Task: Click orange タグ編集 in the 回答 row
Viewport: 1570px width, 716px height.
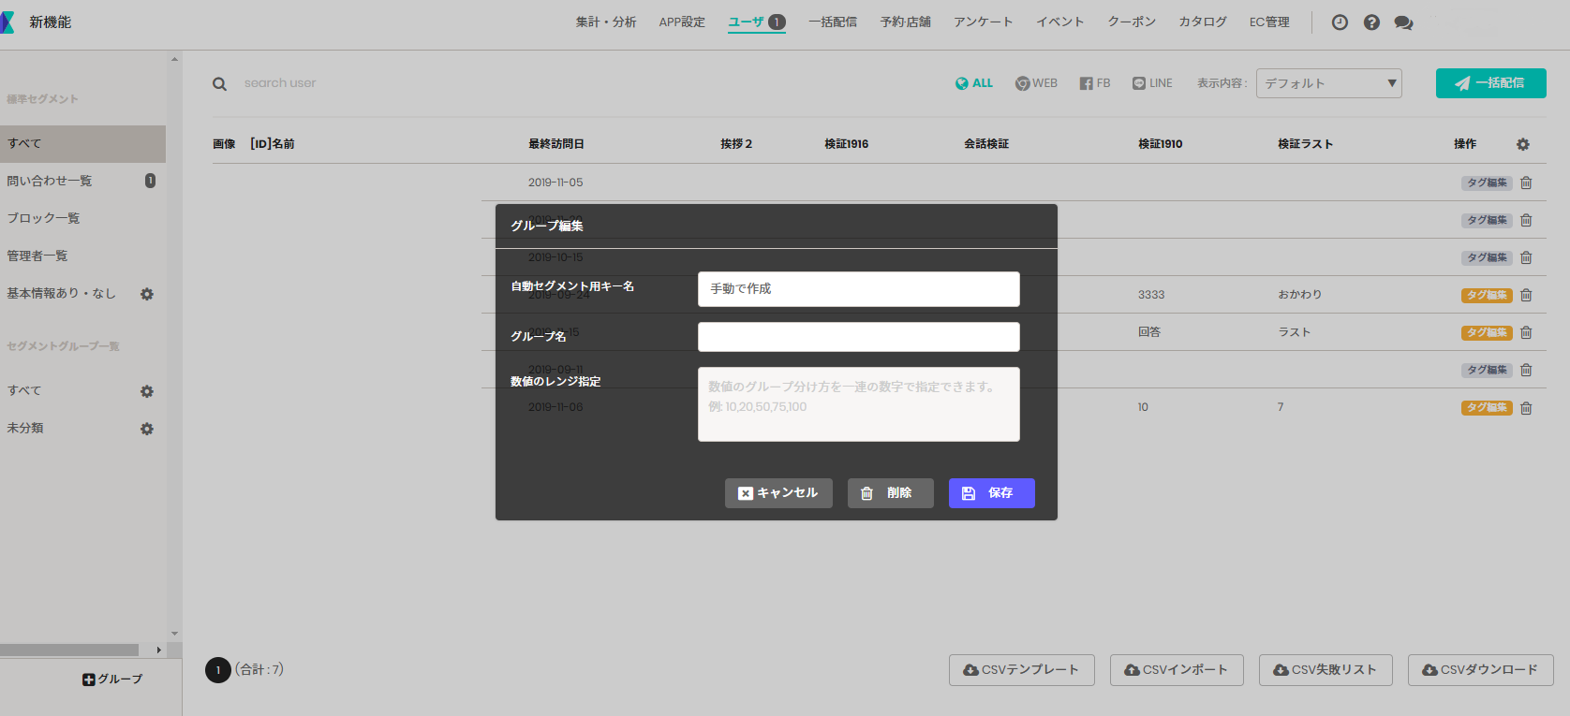Action: (x=1488, y=332)
